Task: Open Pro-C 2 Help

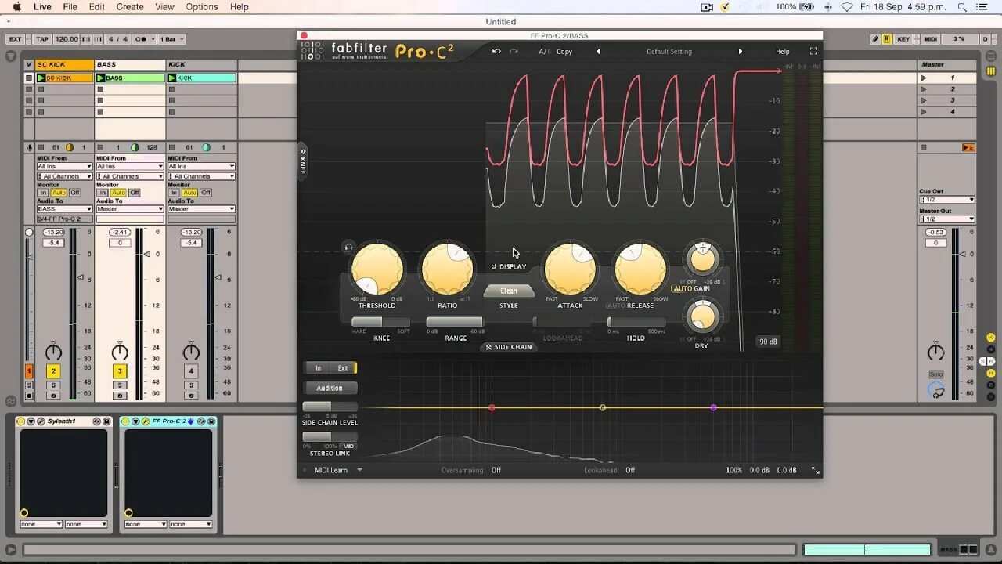Action: 783,52
